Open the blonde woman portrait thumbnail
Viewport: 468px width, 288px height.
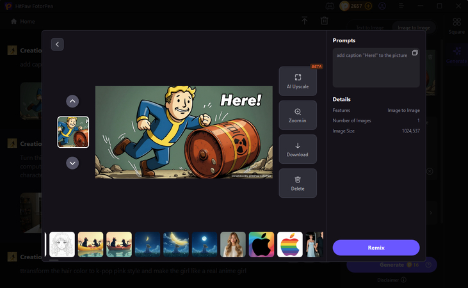click(x=233, y=244)
